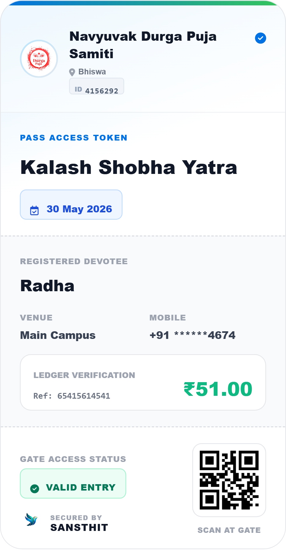Click the ledger reference number 65415614541
Screen dimensions: 286x550
pyautogui.click(x=84, y=396)
